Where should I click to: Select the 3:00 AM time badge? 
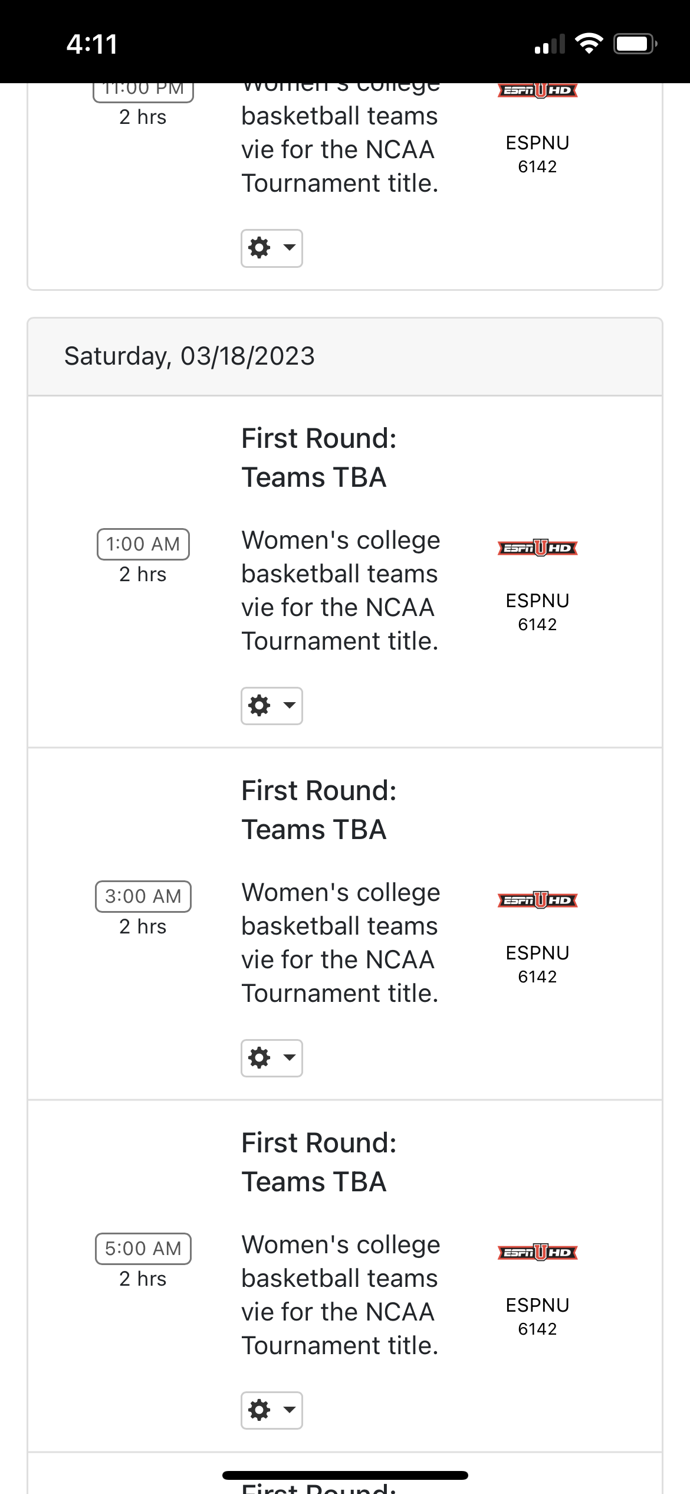click(x=143, y=896)
